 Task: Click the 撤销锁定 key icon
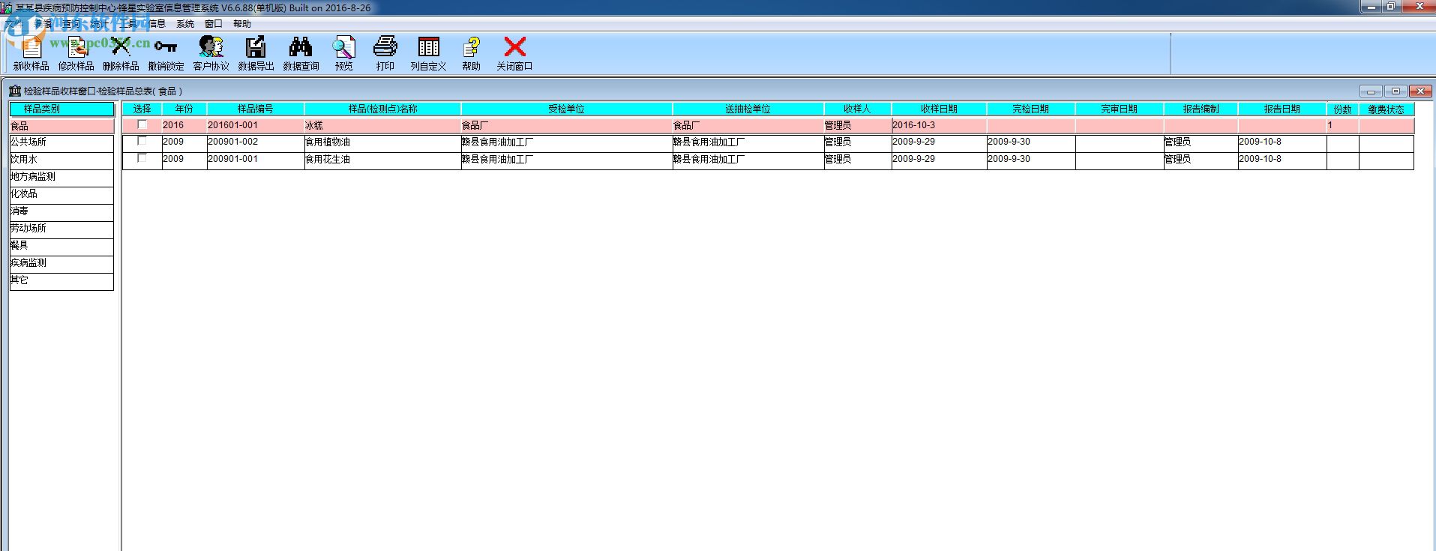point(166,48)
